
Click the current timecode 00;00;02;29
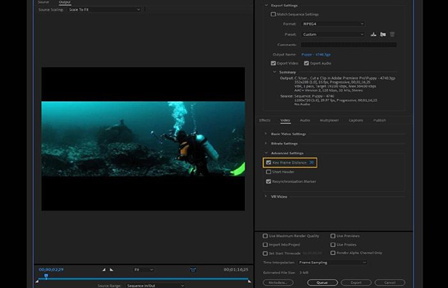(51, 269)
